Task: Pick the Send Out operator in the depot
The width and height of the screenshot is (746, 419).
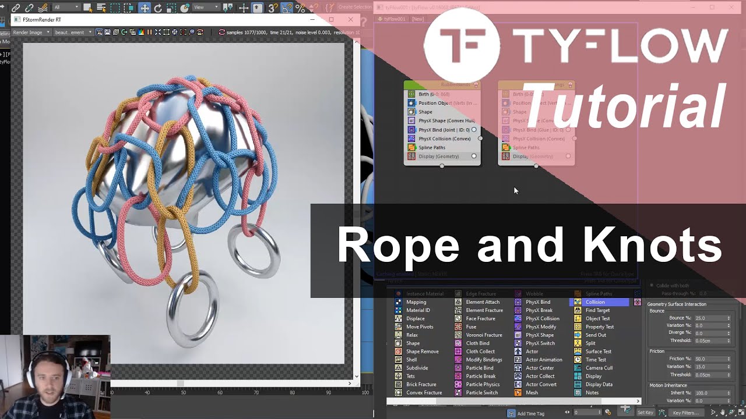Action: [590, 335]
